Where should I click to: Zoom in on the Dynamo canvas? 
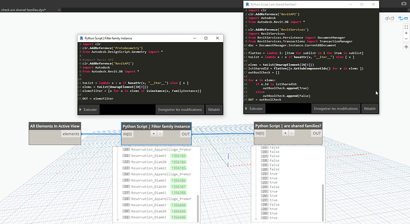(x=406, y=33)
